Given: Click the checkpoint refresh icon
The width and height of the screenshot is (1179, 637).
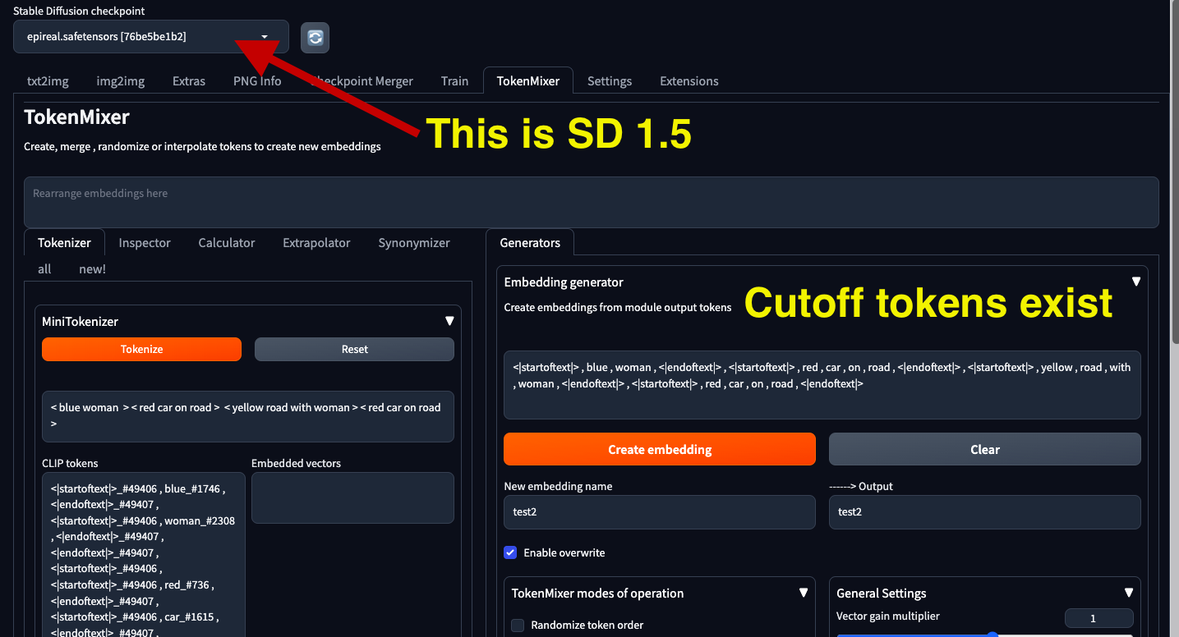Looking at the screenshot, I should point(315,38).
